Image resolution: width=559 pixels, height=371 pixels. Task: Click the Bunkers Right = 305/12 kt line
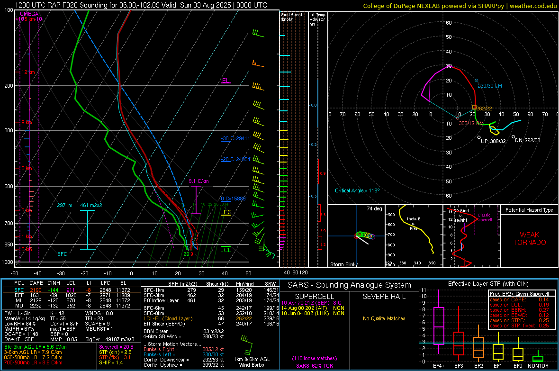click(184, 349)
